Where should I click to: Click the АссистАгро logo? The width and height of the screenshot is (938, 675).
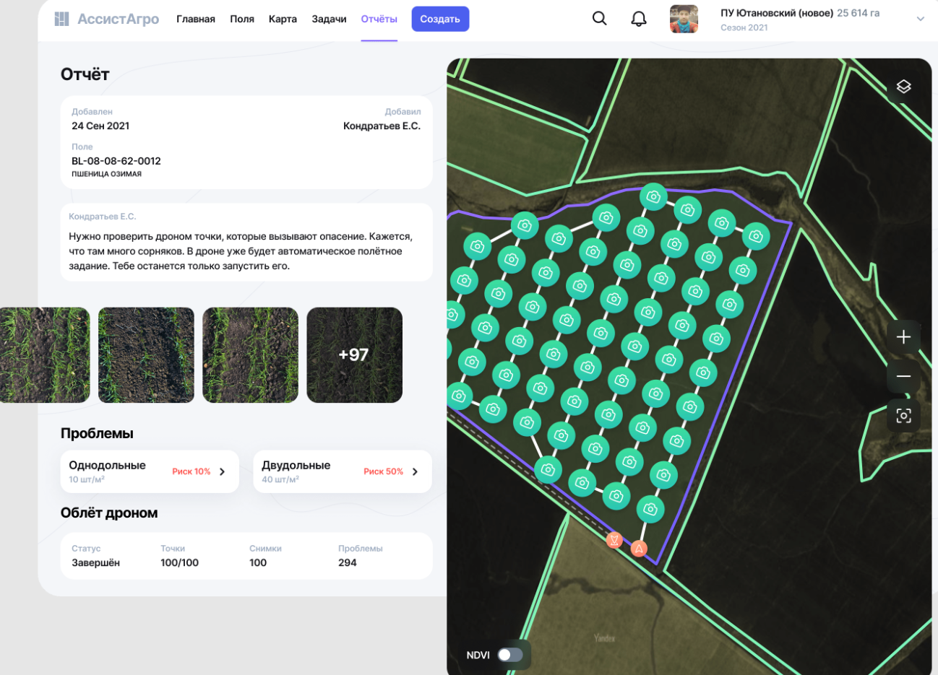pos(107,19)
